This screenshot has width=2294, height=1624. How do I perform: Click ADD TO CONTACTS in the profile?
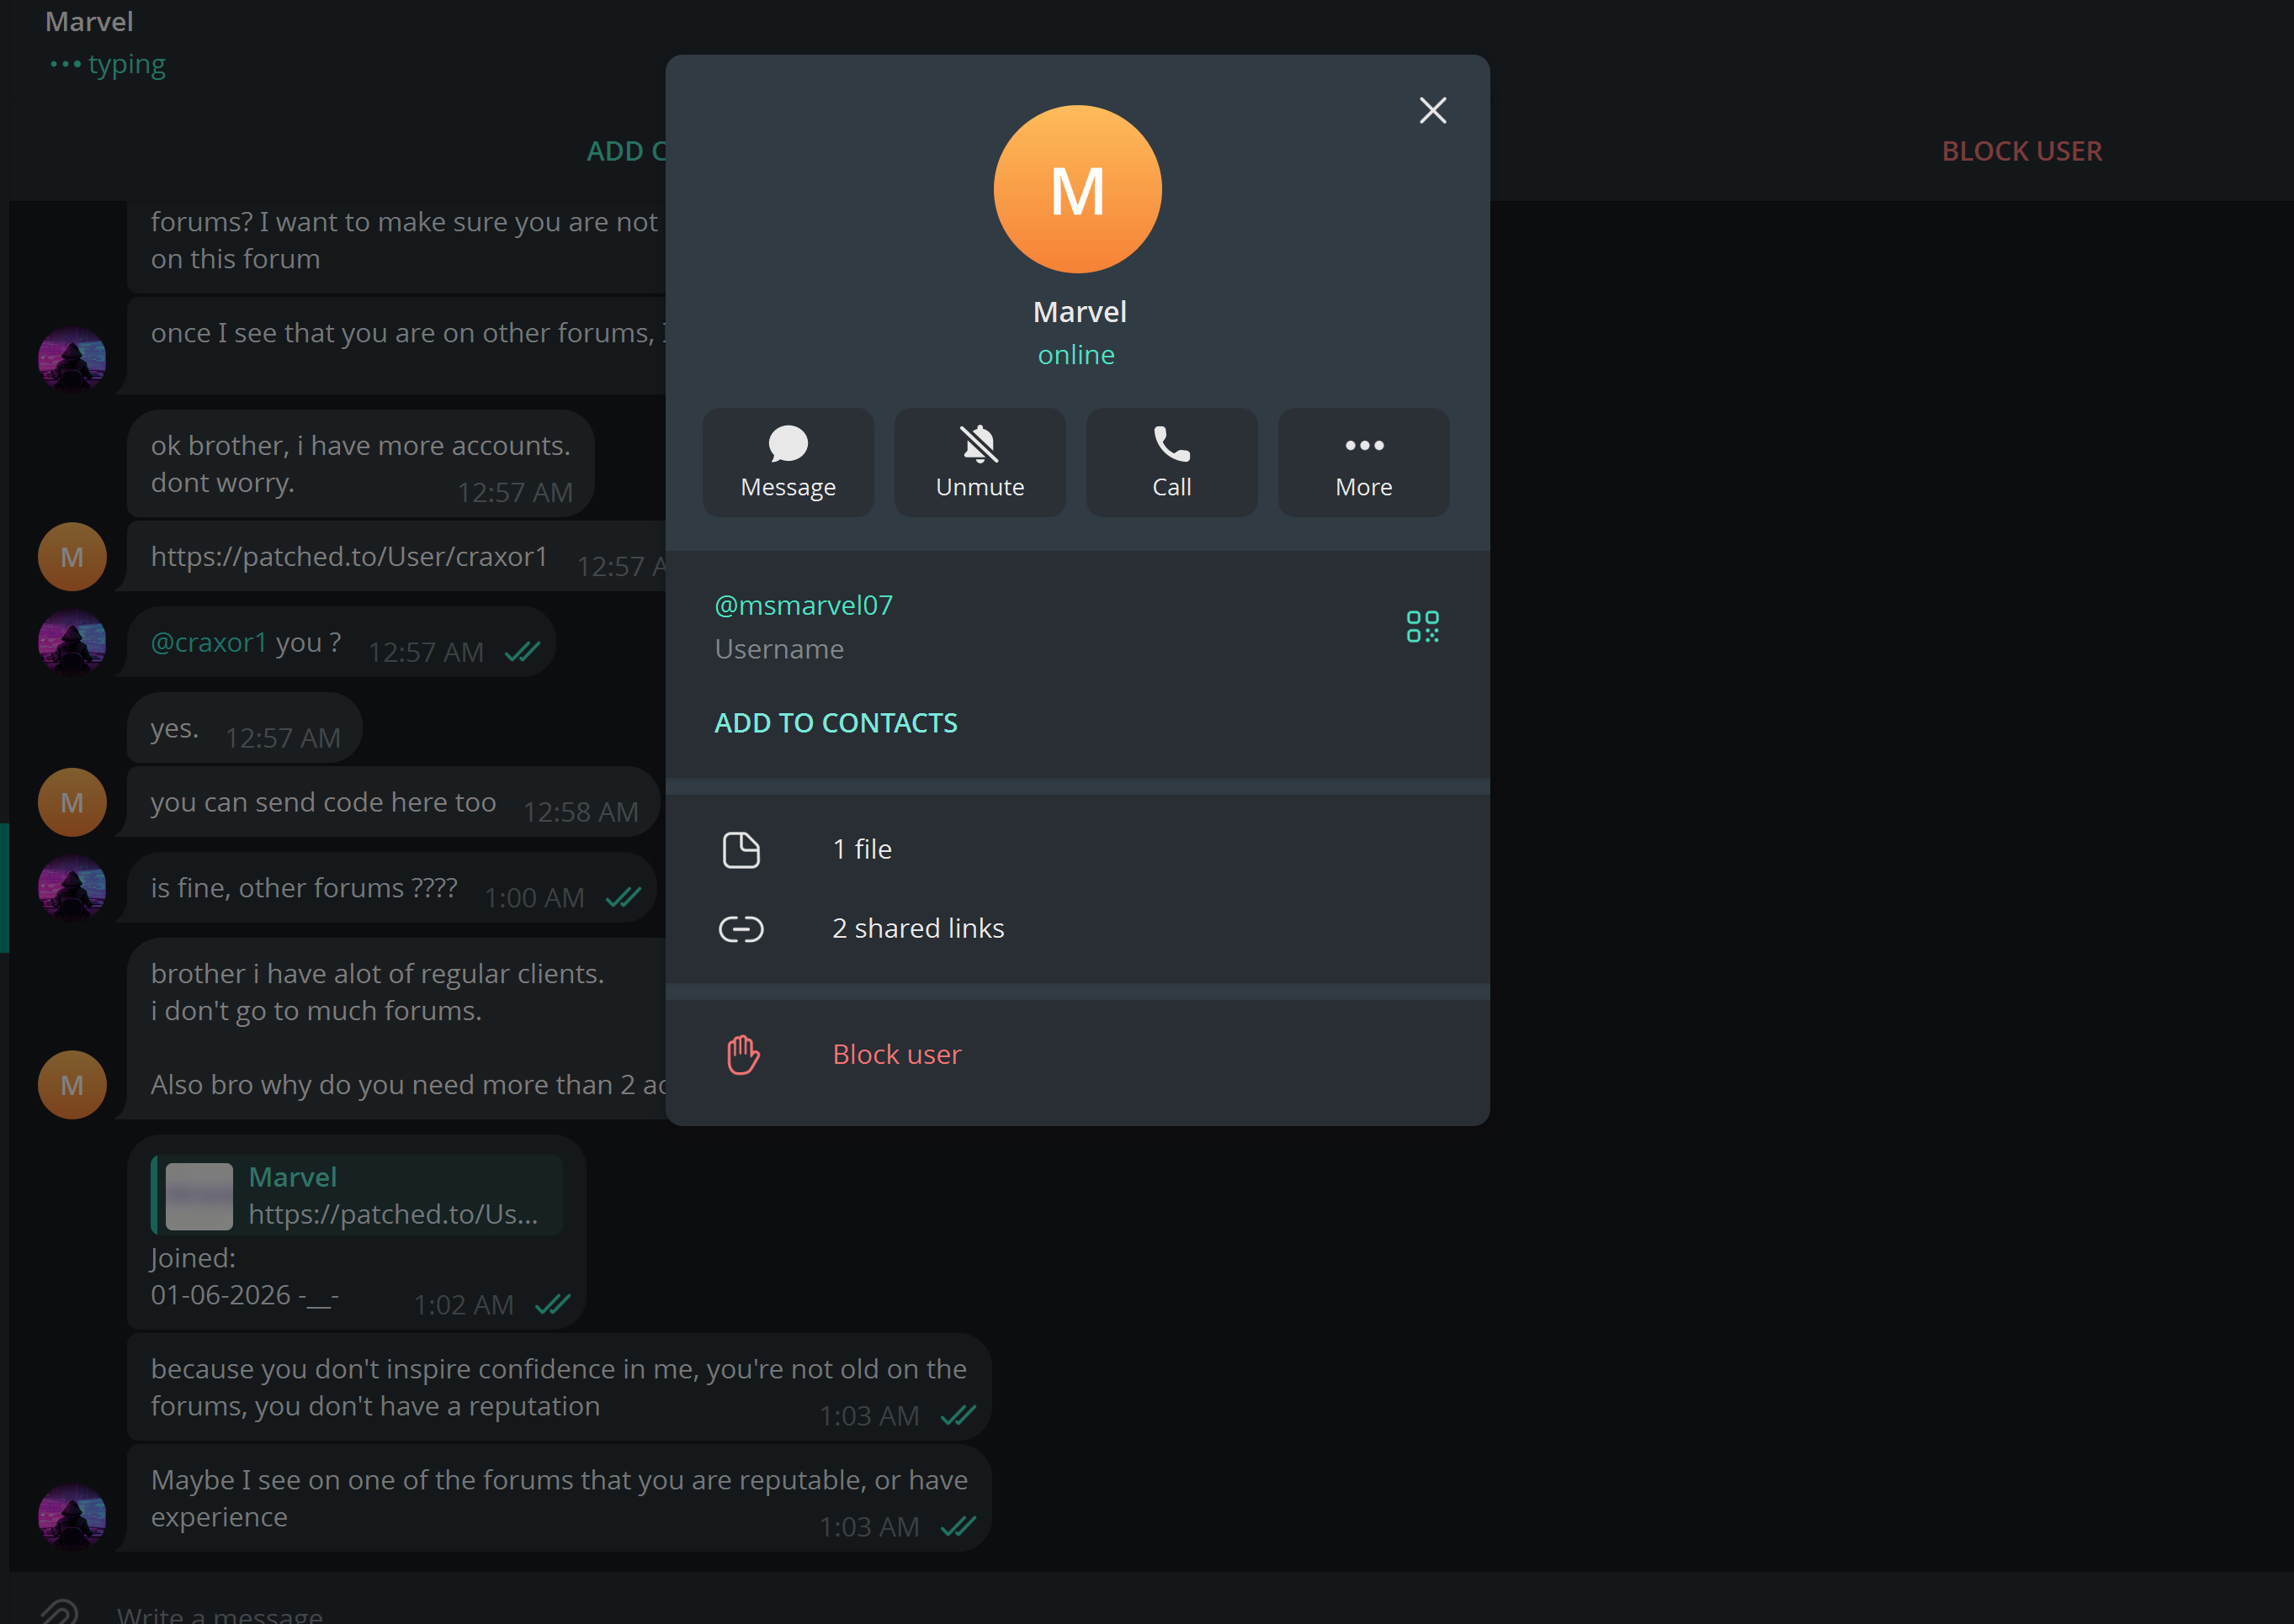point(836,722)
